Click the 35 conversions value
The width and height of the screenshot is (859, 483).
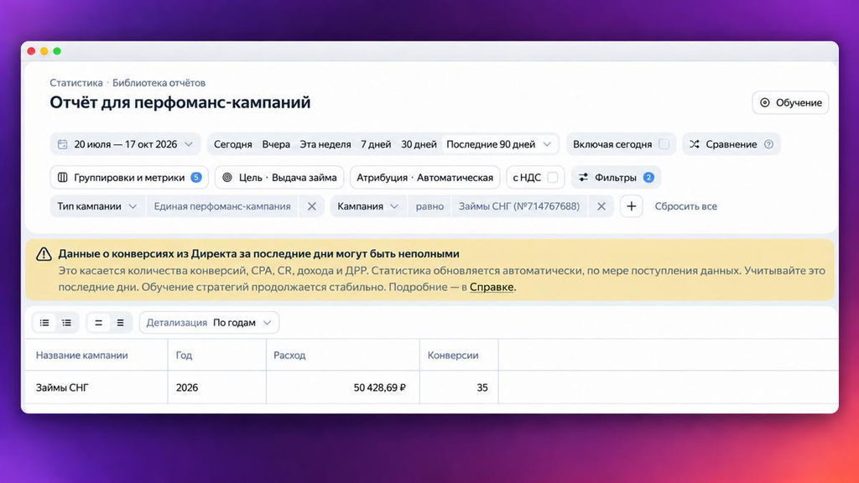(482, 387)
